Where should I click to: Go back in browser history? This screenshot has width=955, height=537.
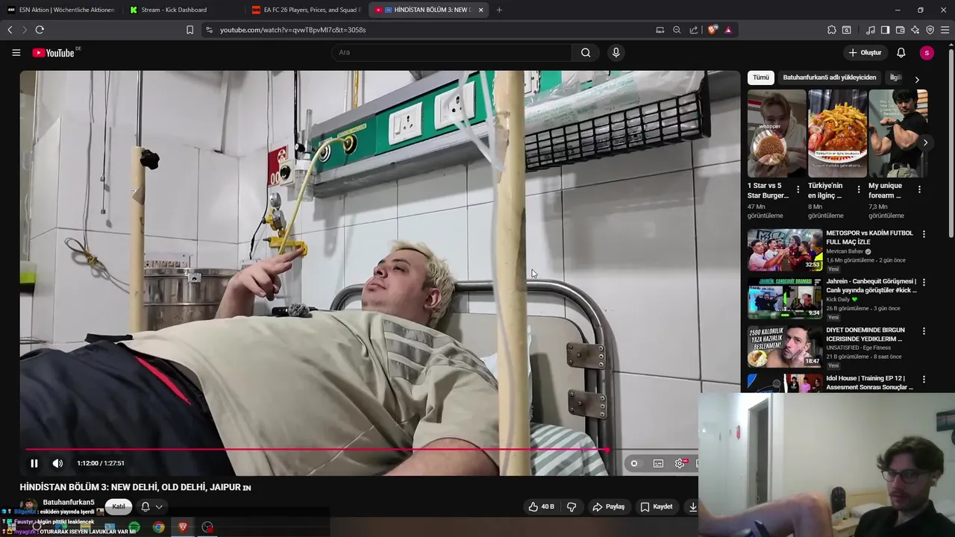point(10,30)
